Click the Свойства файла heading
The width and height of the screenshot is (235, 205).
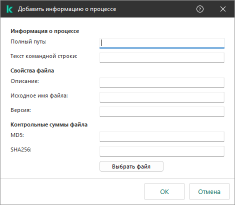pos(32,70)
